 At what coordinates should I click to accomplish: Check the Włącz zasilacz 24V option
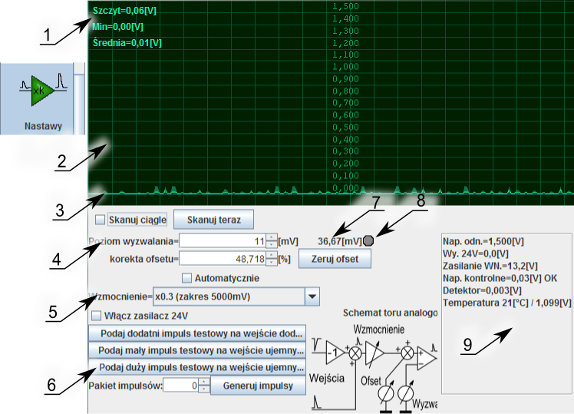tap(97, 315)
